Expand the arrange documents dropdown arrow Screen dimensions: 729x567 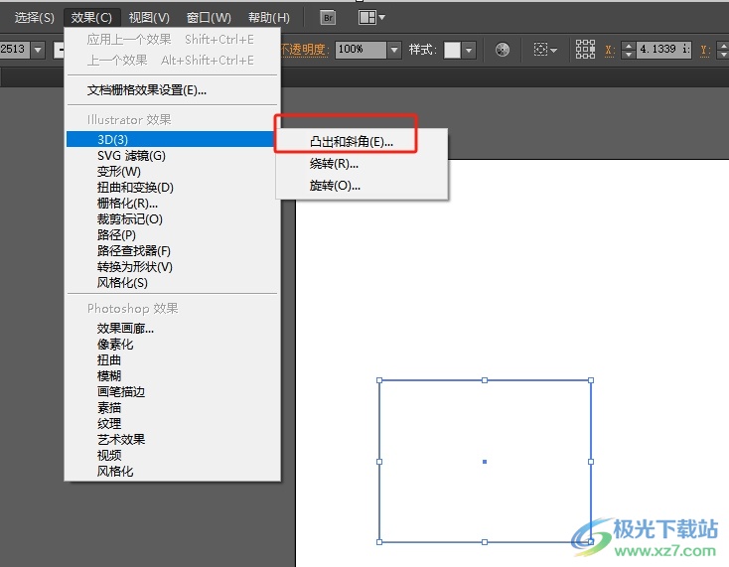point(381,18)
